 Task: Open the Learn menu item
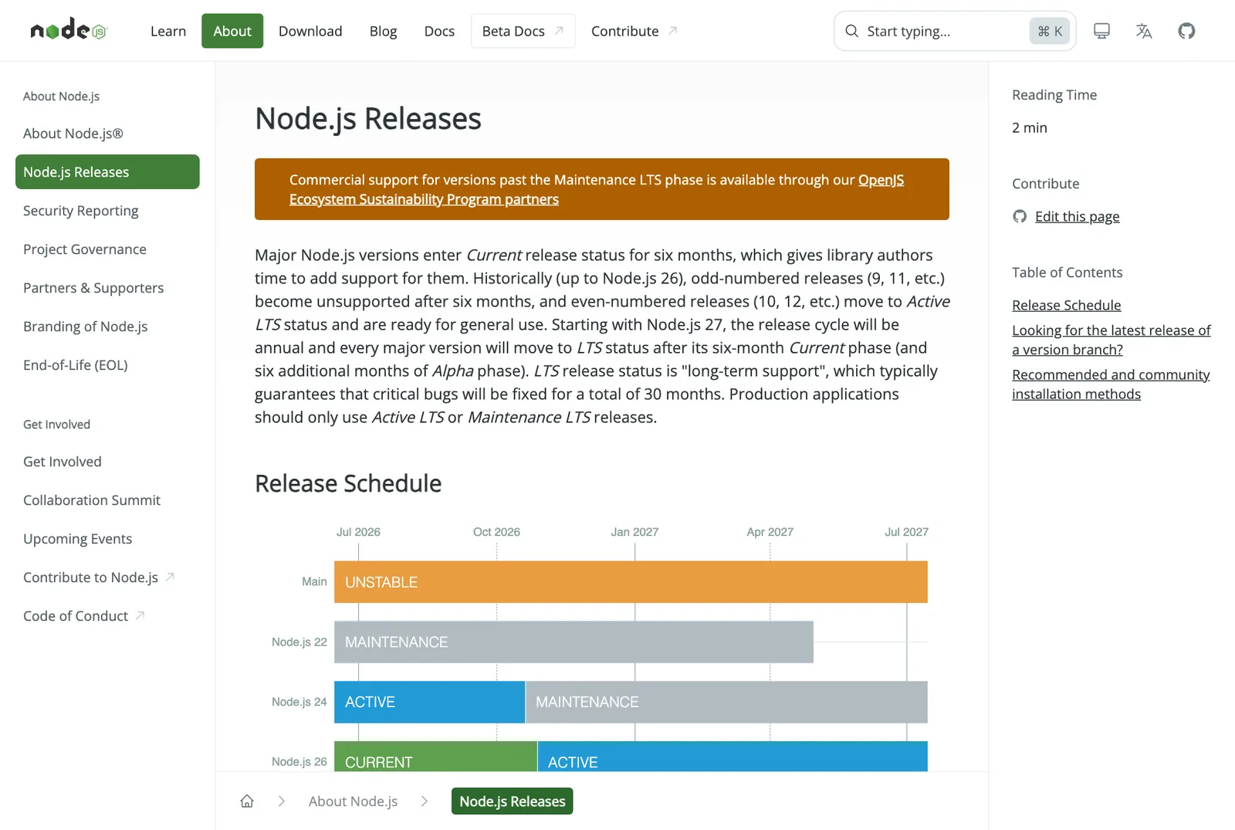168,31
